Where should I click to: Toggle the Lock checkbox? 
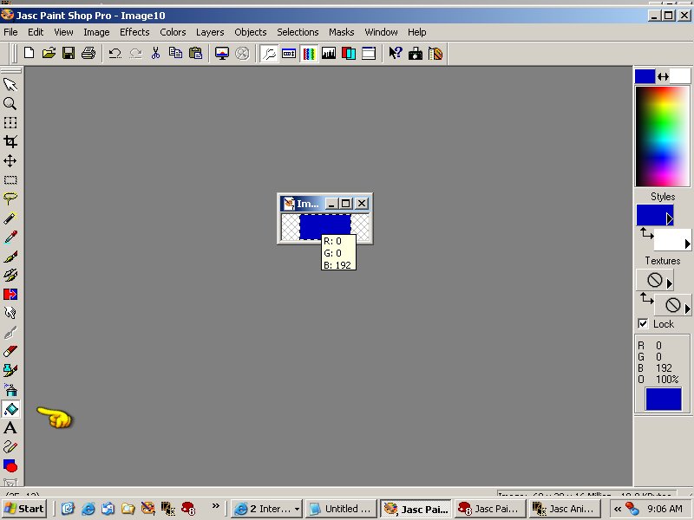643,323
